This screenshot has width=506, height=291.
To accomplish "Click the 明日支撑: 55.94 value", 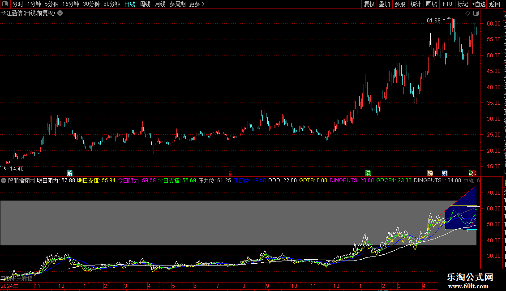I will (x=96, y=181).
